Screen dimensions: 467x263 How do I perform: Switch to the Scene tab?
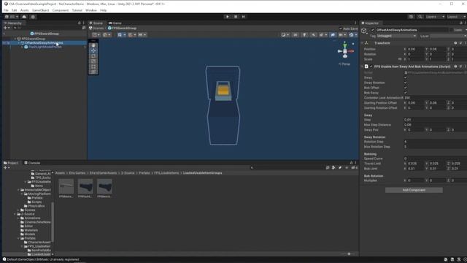tap(96, 23)
